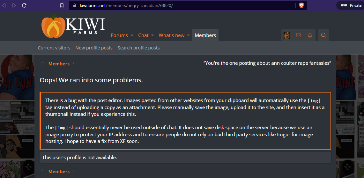
Task: Expand the Chat dropdown arrow
Action: tap(152, 35)
